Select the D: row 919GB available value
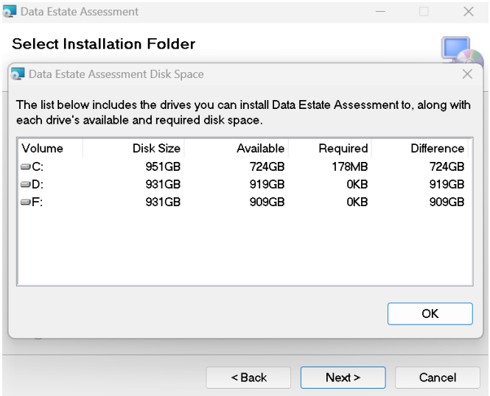The image size is (490, 396). (267, 185)
